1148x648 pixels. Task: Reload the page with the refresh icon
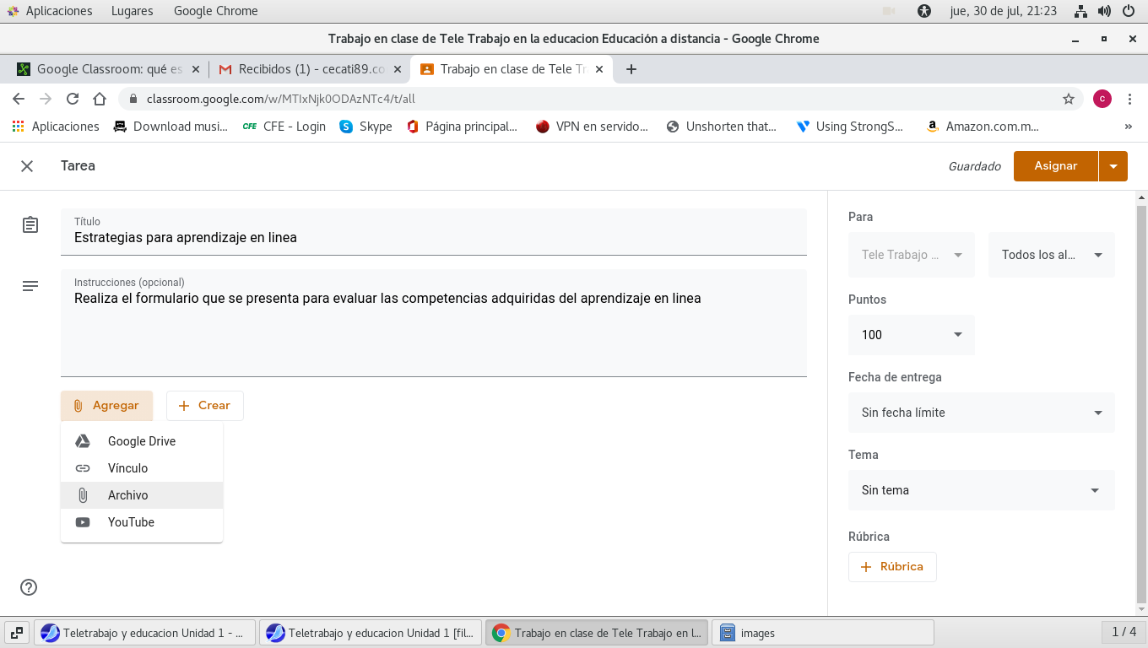coord(73,99)
